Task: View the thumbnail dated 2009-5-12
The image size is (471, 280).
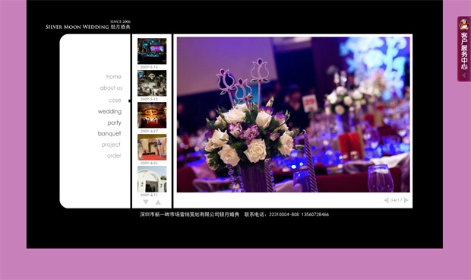Action: (x=152, y=83)
